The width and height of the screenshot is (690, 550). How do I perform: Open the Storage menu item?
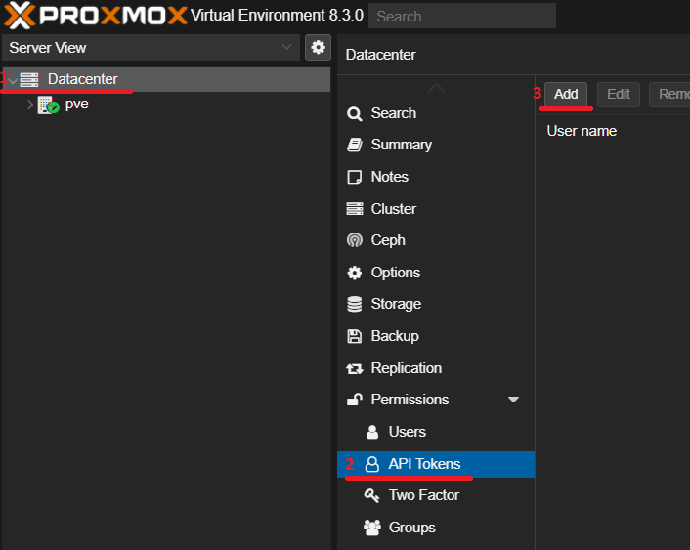tap(436, 304)
